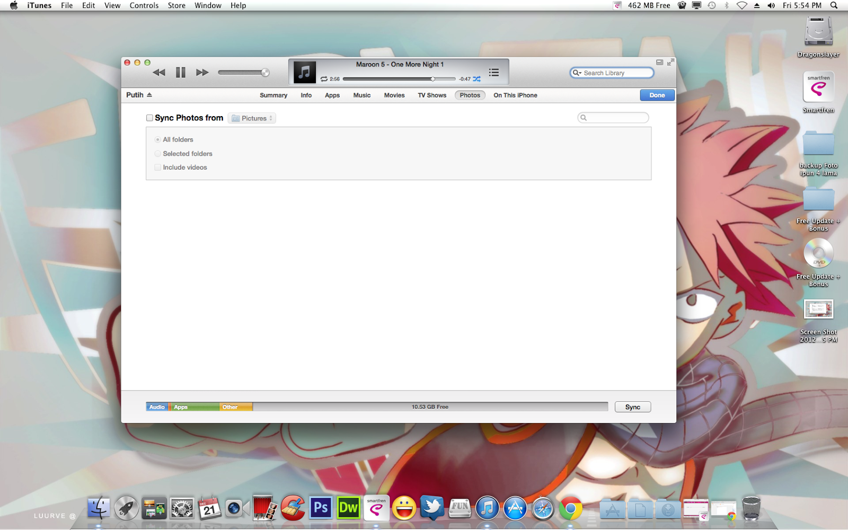Open Mission Control from the Dock
Viewport: 848px width, 530px height.
154,508
